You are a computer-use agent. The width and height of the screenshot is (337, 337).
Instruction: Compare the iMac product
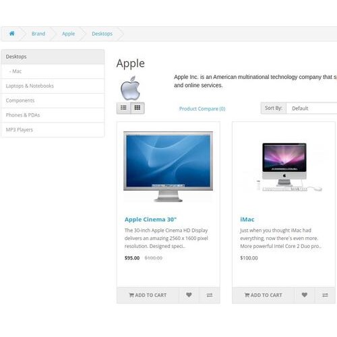[325, 295]
